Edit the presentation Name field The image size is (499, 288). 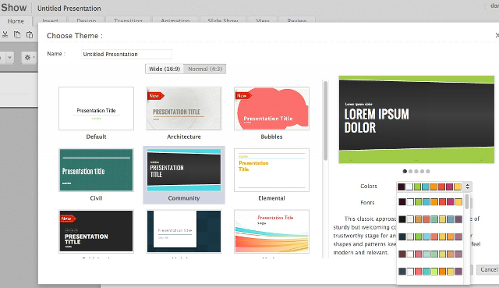(x=126, y=54)
